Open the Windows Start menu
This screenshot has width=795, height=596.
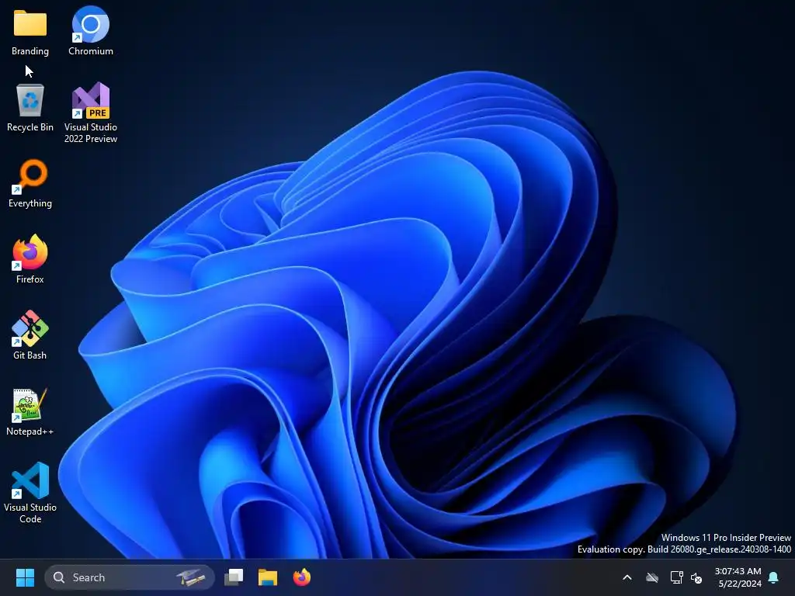pyautogui.click(x=25, y=577)
